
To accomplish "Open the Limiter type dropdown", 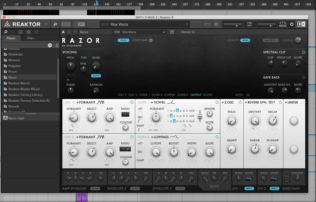I will pos(286,102).
